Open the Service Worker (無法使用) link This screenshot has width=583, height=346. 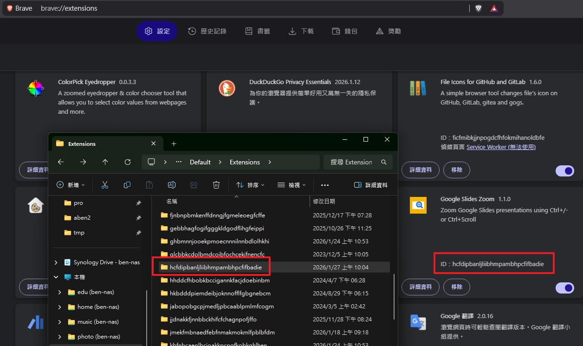point(501,147)
